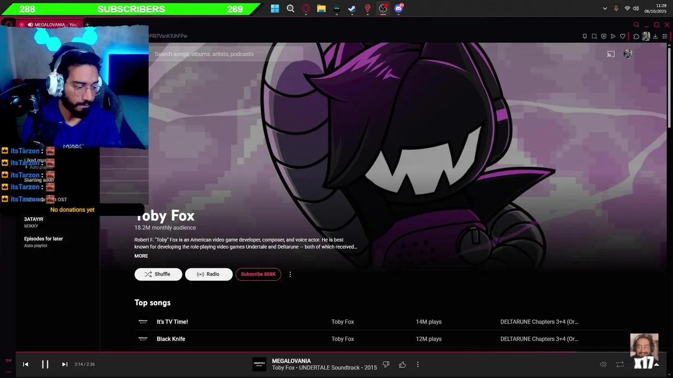
Task: Subscribe to Toby Fox
Action: pyautogui.click(x=258, y=274)
